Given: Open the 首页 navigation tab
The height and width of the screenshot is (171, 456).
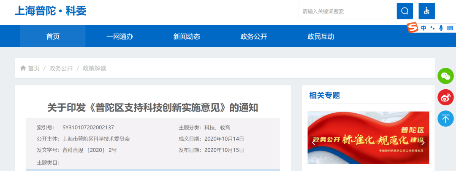Looking at the screenshot, I should point(53,36).
